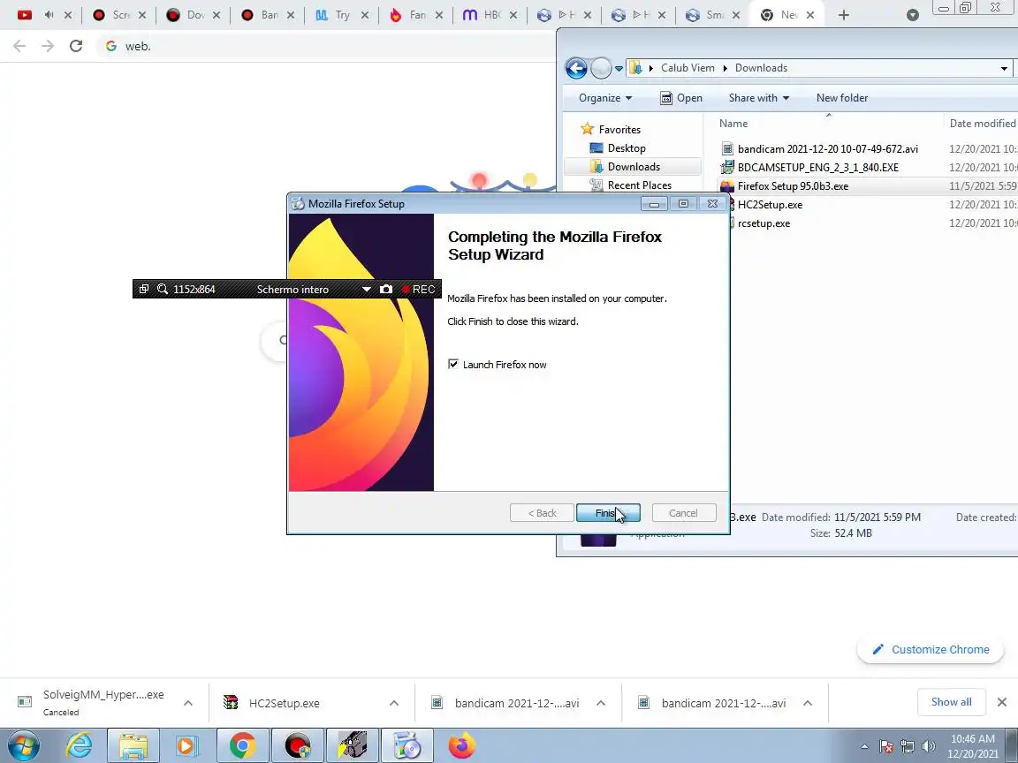Select Recent Places in Explorer favorites

click(640, 185)
